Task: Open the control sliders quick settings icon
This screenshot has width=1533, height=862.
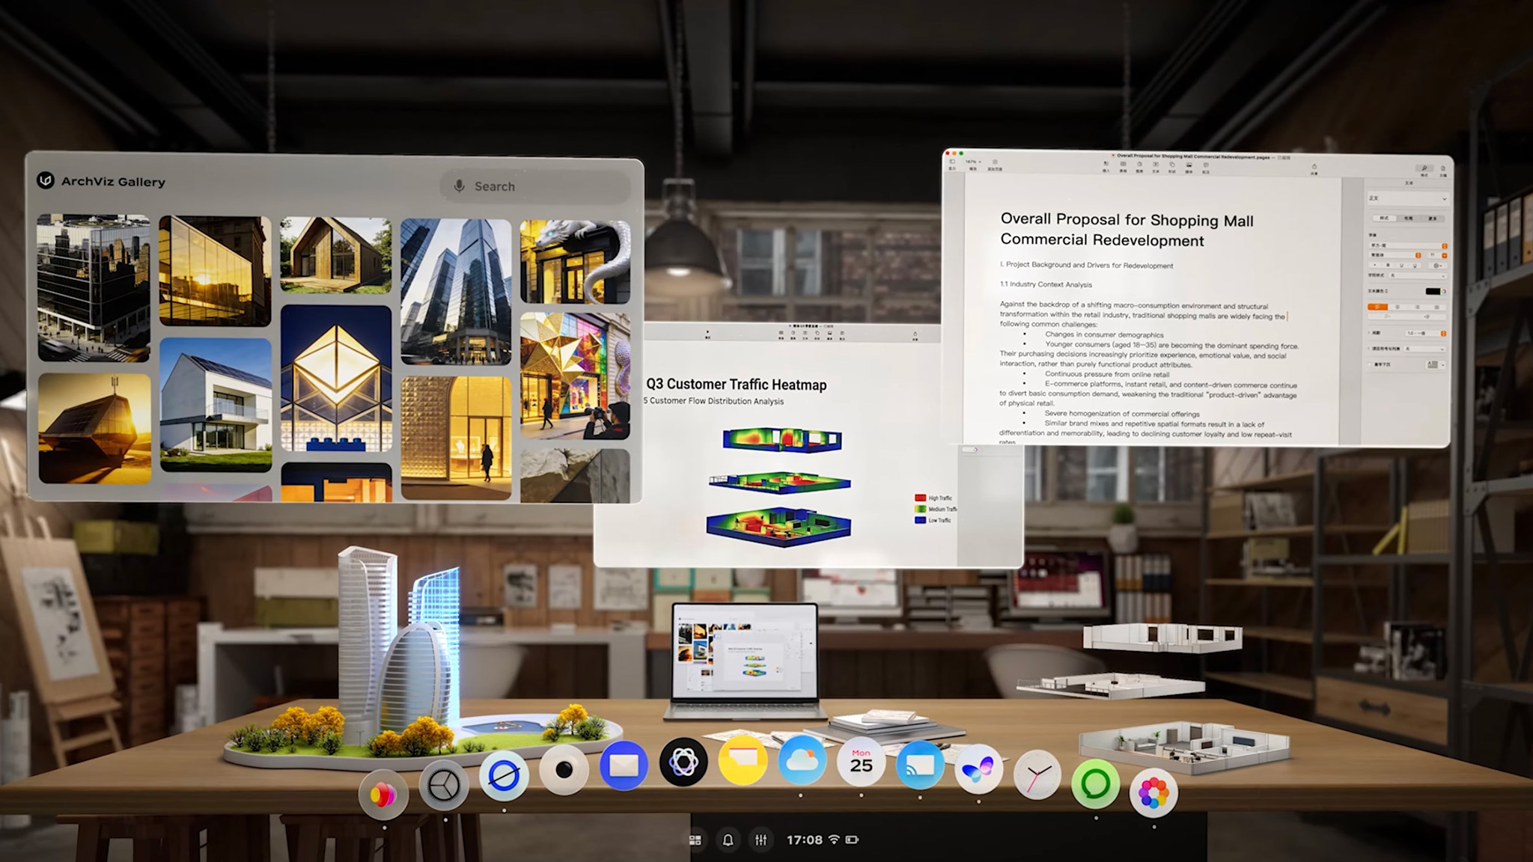Action: [x=761, y=840]
